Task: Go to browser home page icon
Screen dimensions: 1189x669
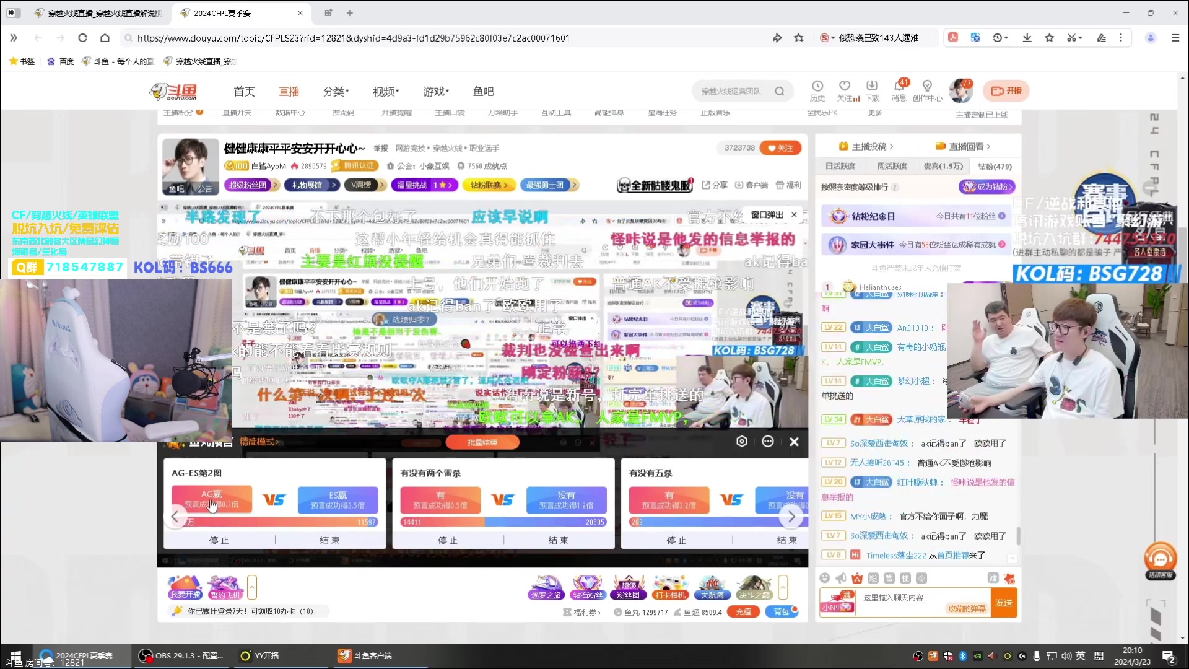Action: coord(105,38)
